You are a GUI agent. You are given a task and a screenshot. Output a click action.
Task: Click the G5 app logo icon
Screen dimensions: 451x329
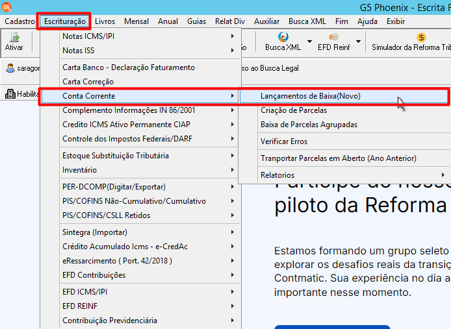coord(6,6)
